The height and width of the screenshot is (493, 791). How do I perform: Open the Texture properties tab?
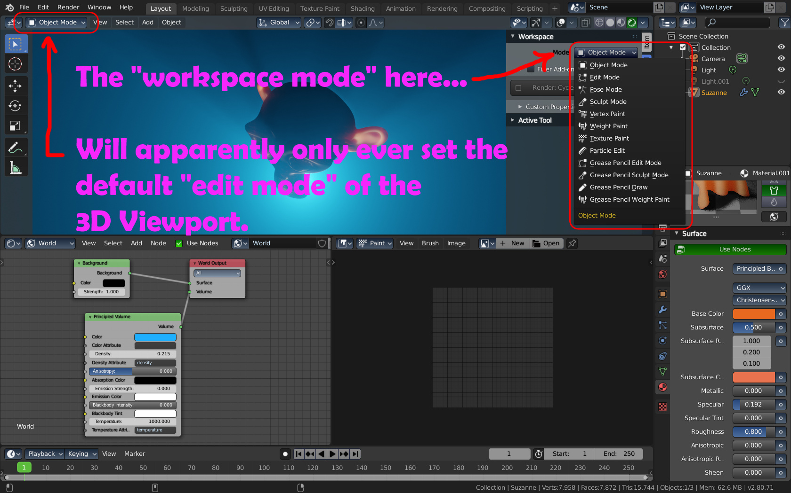pos(662,407)
